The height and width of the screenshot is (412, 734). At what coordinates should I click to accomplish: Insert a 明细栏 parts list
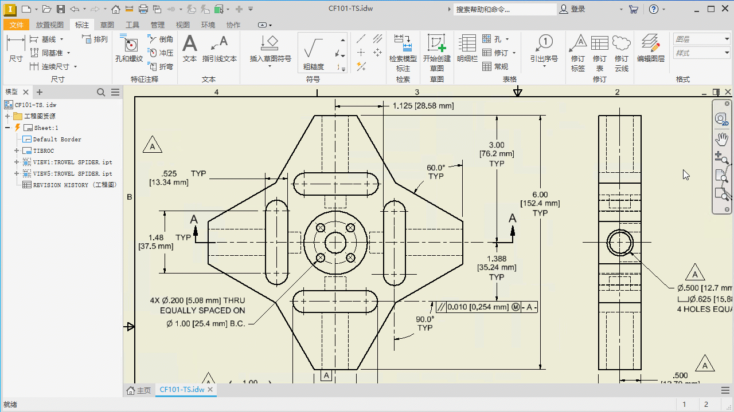(x=467, y=49)
